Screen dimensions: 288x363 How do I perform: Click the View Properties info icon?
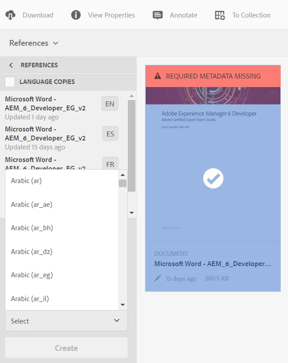tap(76, 15)
